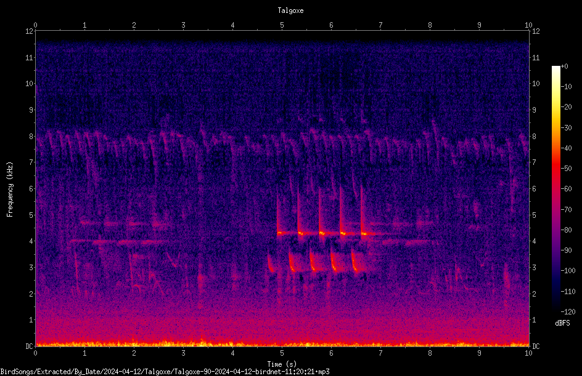Click the 12 kHz label on left axis
Screen dimensions: 582x376
pos(30,31)
